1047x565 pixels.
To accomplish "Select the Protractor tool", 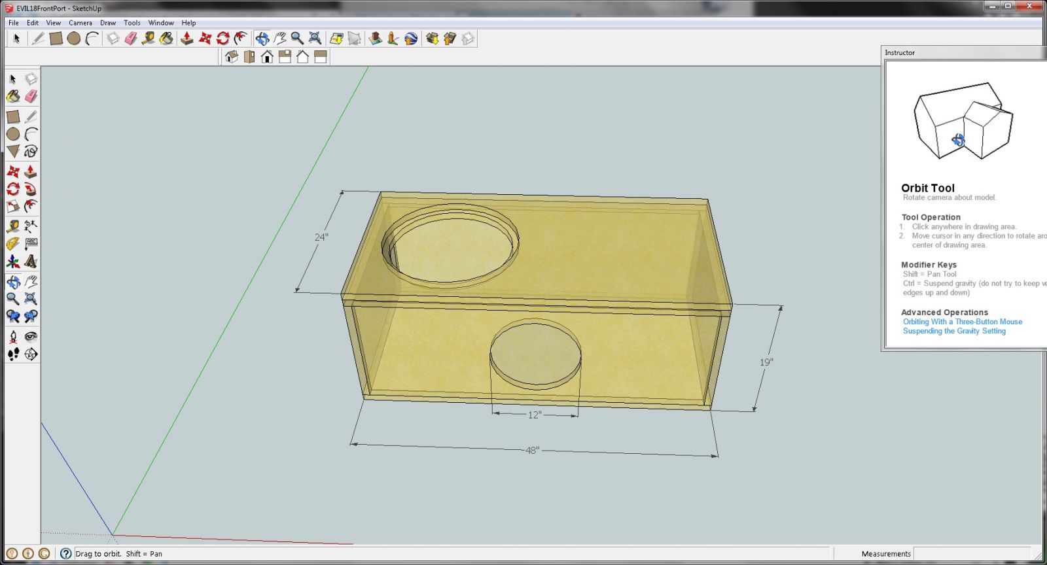I will pos(12,244).
